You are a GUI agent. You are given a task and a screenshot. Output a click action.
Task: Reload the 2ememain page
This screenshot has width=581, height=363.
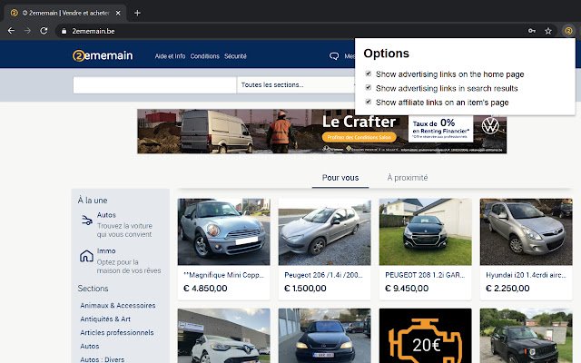(44, 31)
